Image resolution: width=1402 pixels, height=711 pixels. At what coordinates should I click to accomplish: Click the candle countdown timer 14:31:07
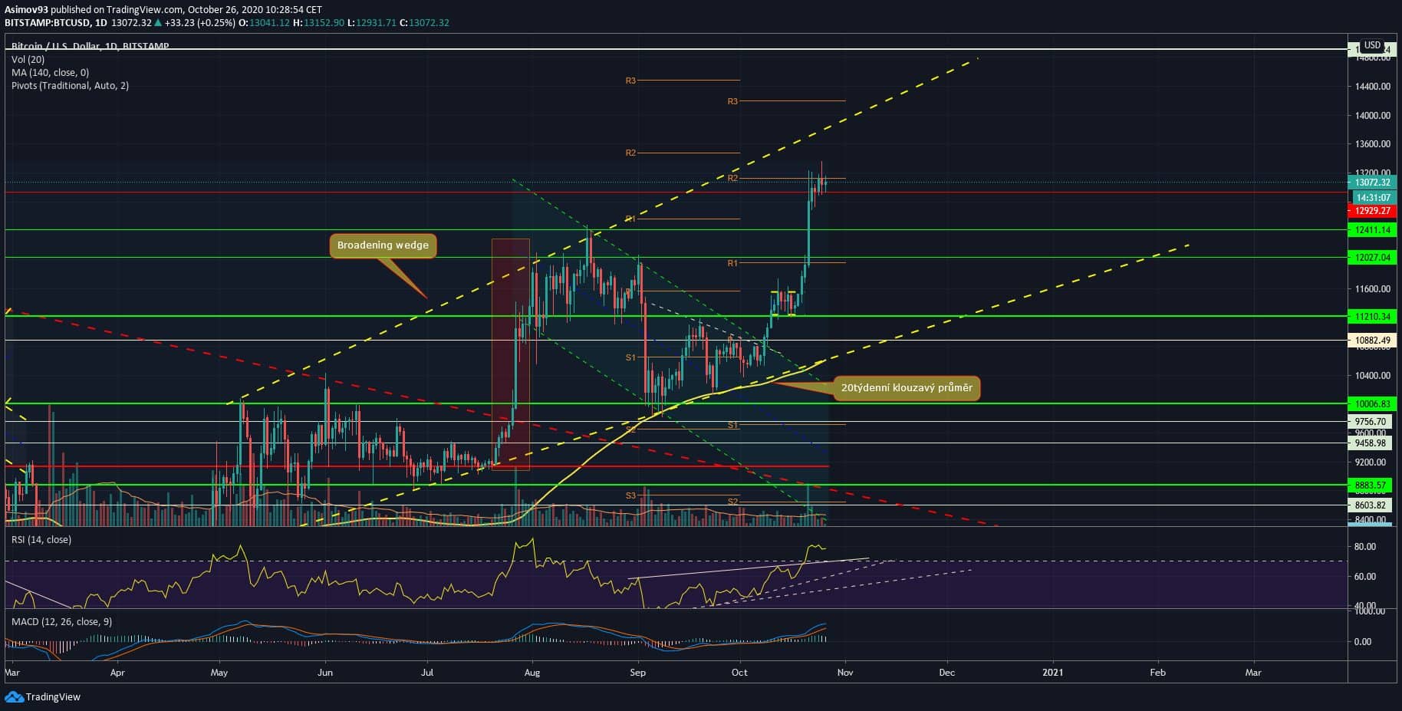1371,198
